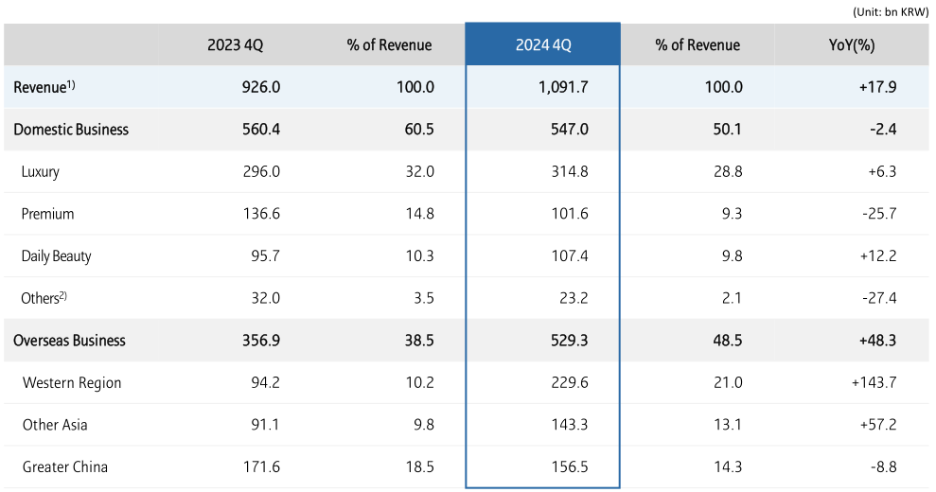Select the 1,091.7 total revenue cell
The image size is (936, 492).
tap(563, 87)
